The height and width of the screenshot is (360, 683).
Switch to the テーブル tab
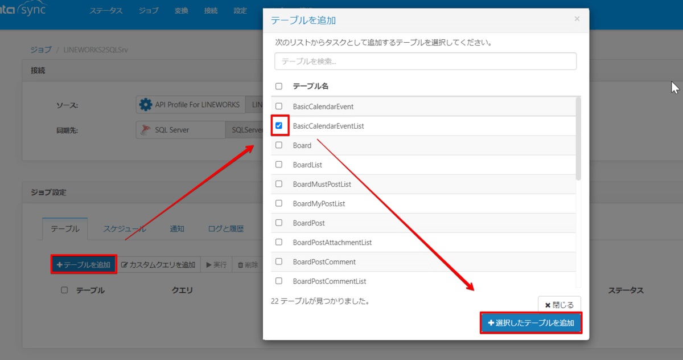pyautogui.click(x=65, y=229)
